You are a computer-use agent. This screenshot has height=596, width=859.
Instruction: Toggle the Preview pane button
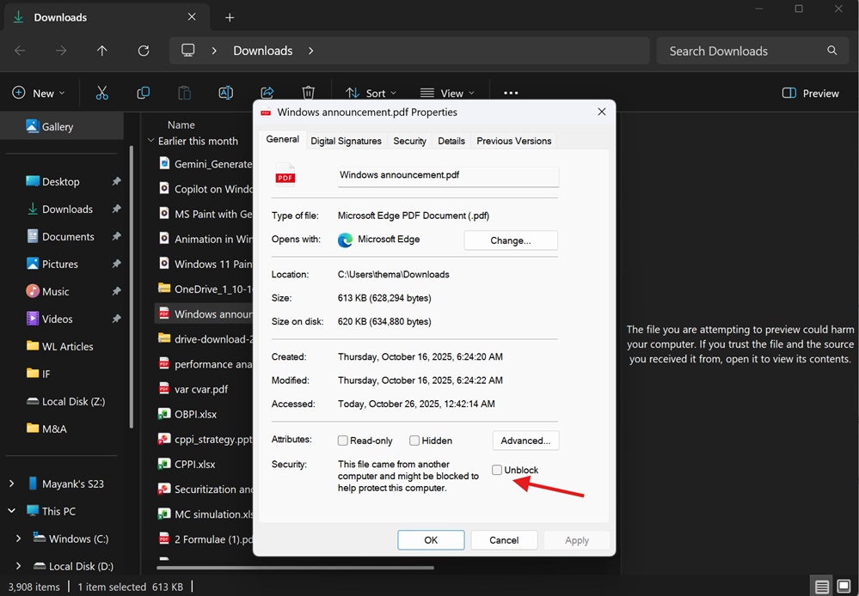click(810, 93)
